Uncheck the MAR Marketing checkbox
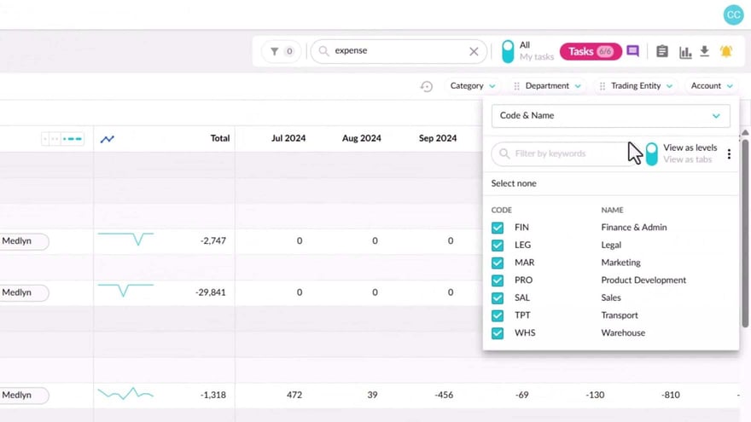This screenshot has width=751, height=422. [498, 263]
